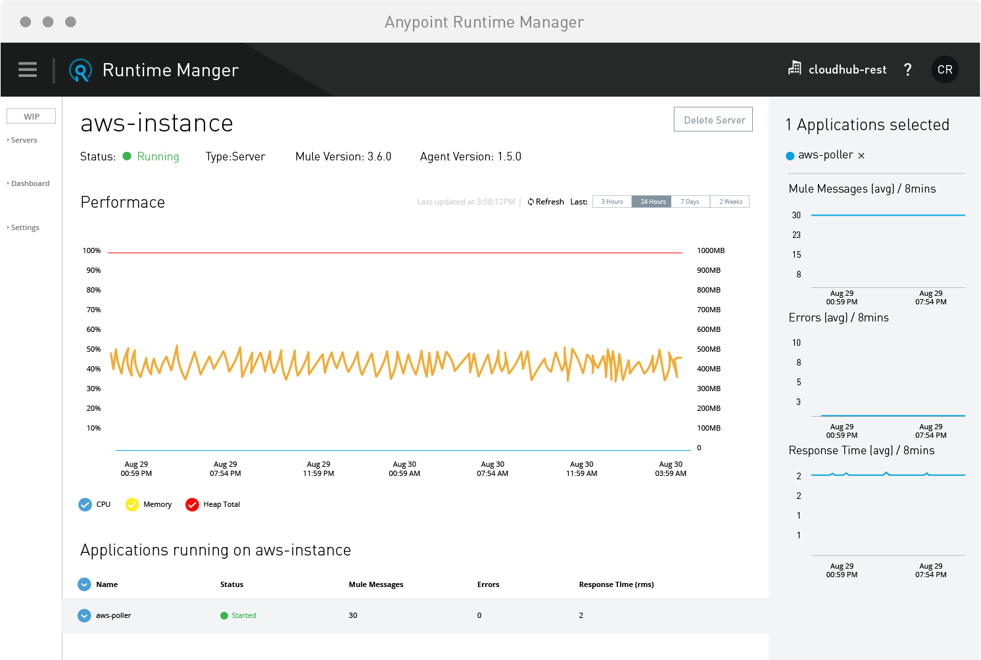Expand the Servers sidebar item

22,140
